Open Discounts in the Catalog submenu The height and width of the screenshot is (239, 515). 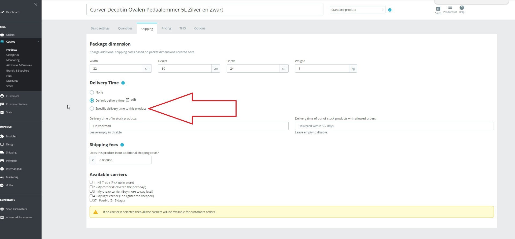(12, 81)
